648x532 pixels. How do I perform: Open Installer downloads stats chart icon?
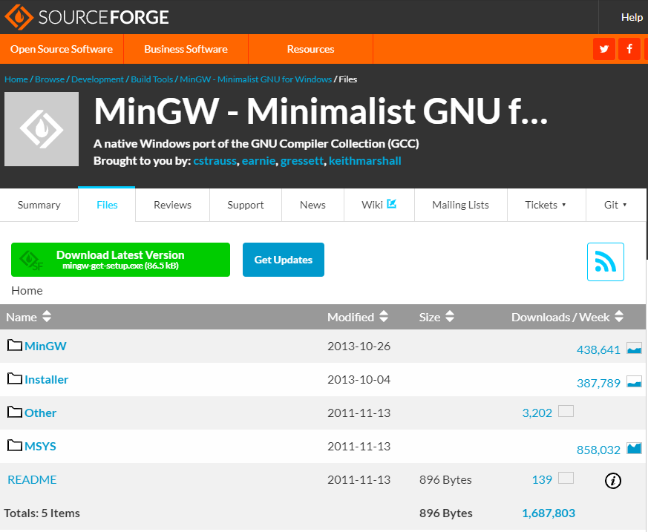click(634, 381)
